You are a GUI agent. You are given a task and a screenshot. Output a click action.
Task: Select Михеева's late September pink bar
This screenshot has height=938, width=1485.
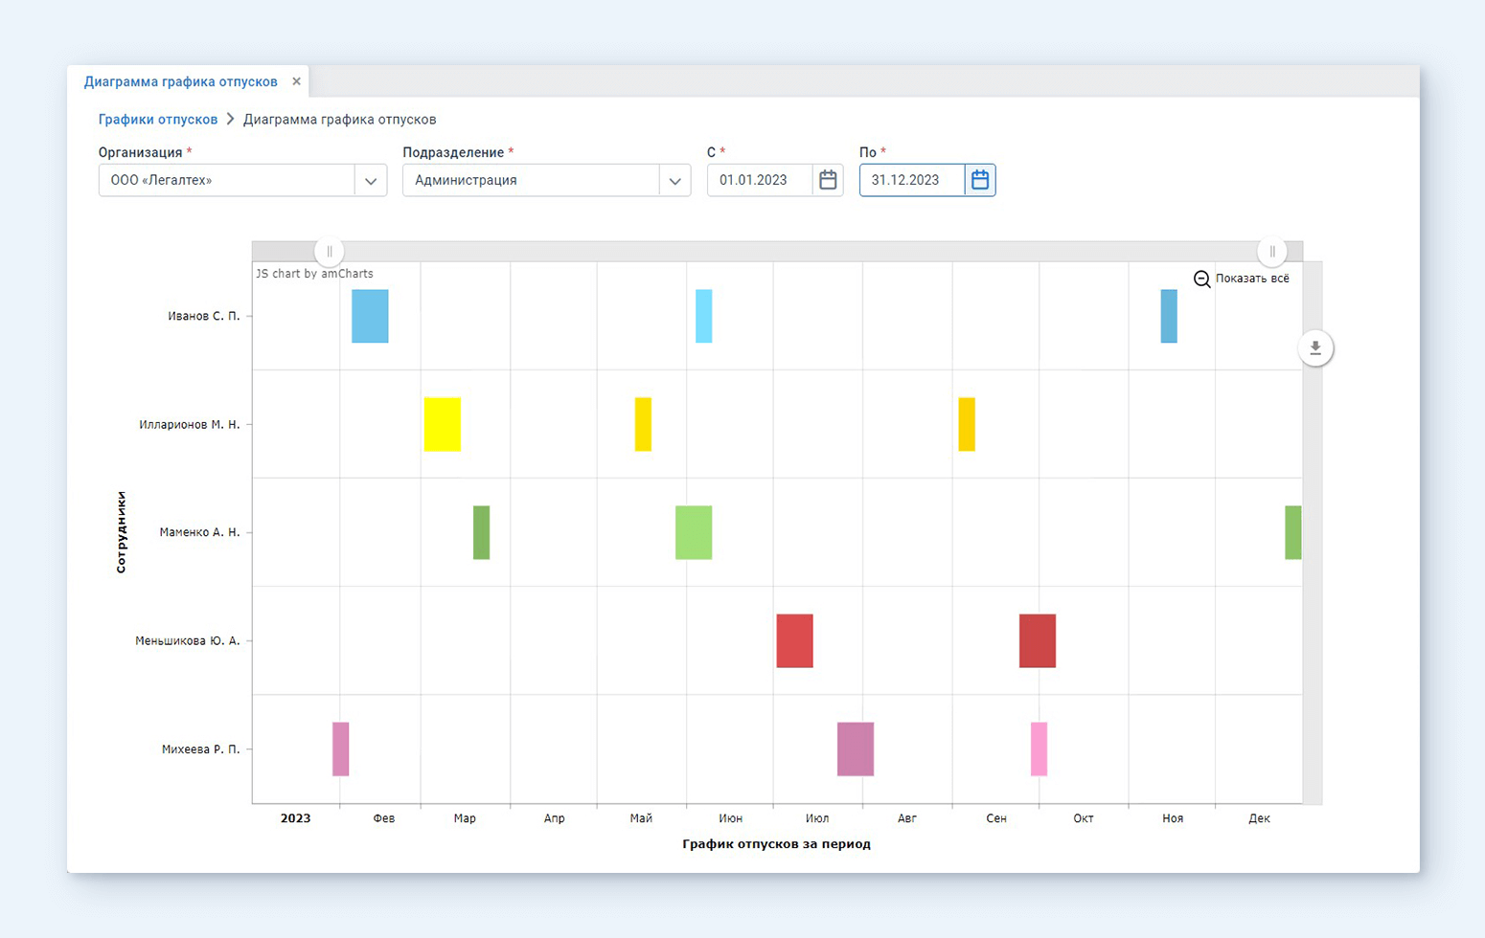(x=1039, y=748)
